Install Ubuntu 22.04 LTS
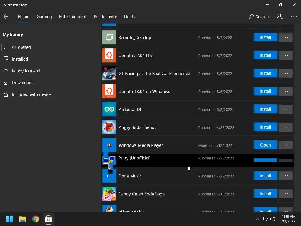This screenshot has height=226, width=301. coord(265,55)
